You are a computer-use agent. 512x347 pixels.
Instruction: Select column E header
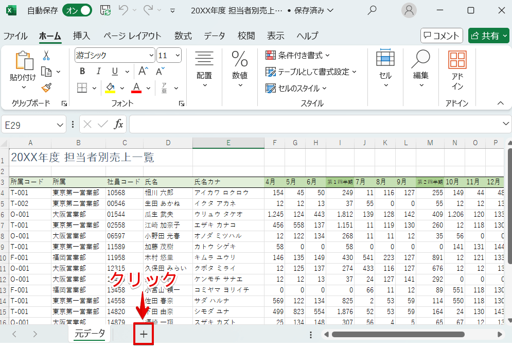pos(228,143)
